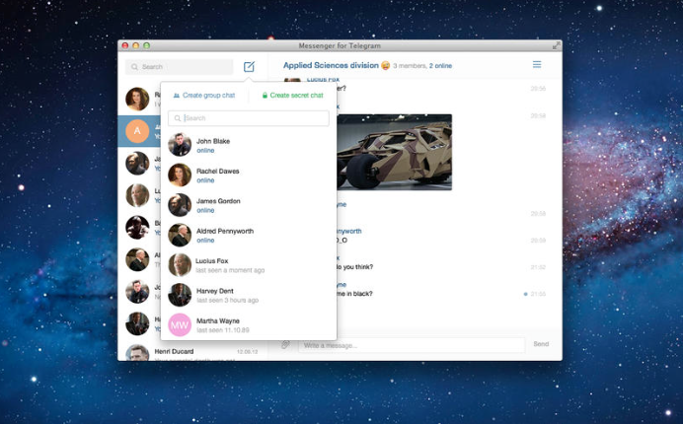683x424 pixels.
Task: Click Harvey Dent's avatar in the contact popup
Action: pyautogui.click(x=180, y=295)
